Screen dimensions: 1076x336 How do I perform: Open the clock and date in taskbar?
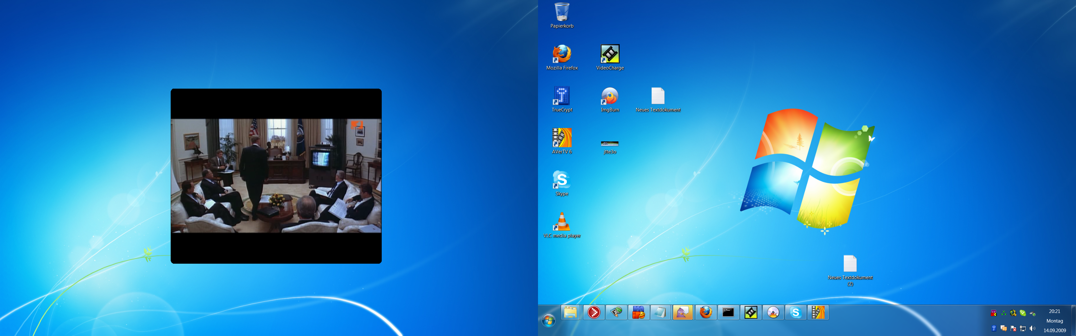click(x=1054, y=321)
